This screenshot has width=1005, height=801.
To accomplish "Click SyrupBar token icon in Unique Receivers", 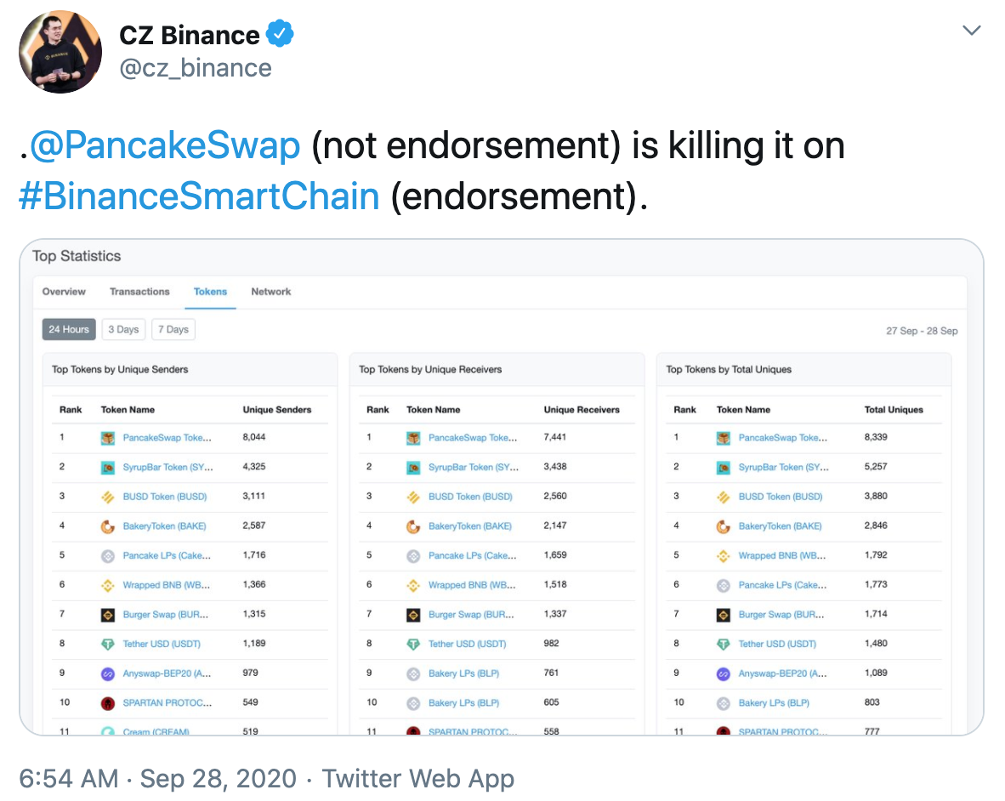I will pyautogui.click(x=413, y=468).
